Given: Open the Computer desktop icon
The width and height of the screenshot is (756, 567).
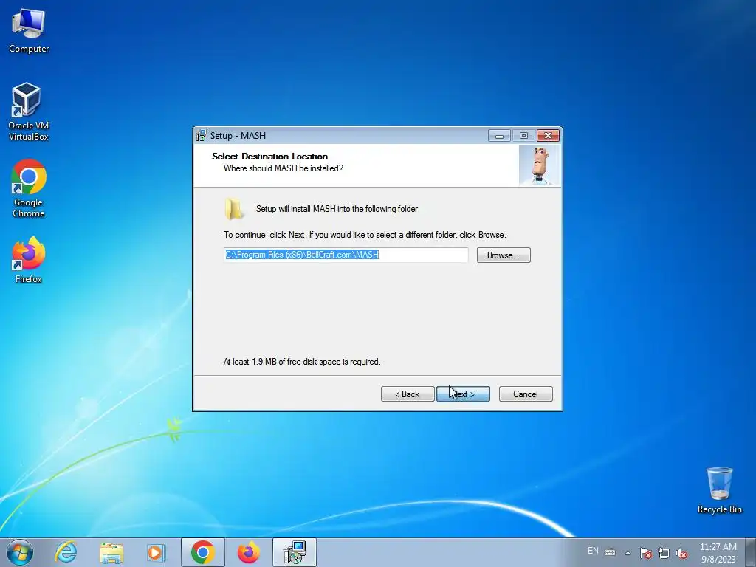Looking at the screenshot, I should (x=29, y=31).
